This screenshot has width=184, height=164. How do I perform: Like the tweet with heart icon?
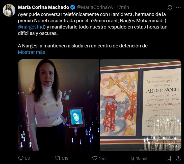click(95, 158)
